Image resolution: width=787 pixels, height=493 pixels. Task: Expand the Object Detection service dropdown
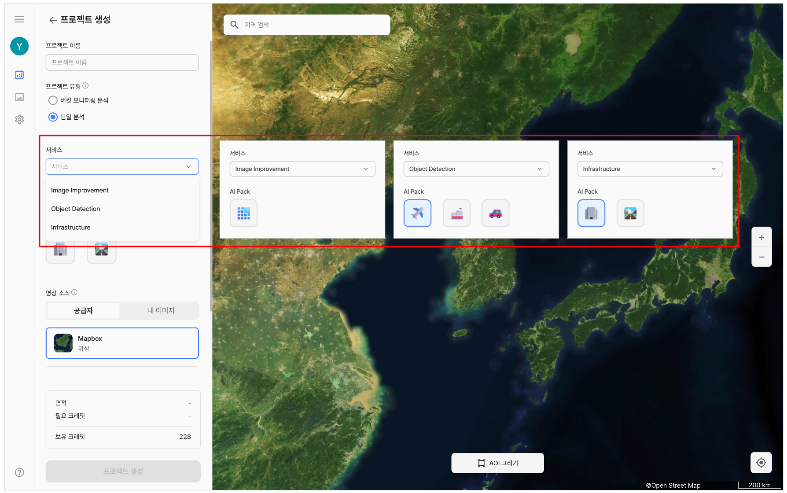(x=476, y=169)
